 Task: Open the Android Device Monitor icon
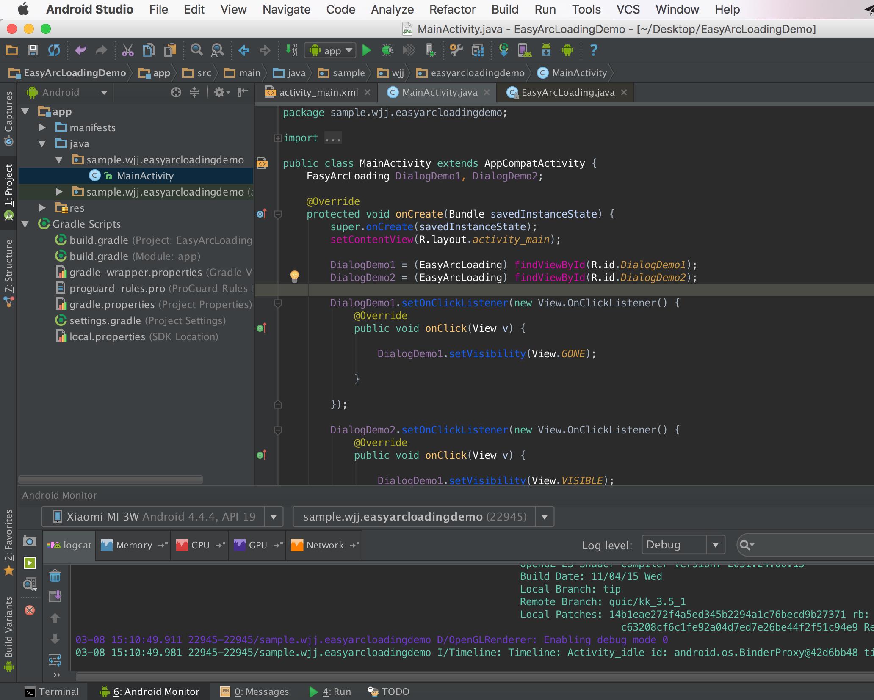pyautogui.click(x=567, y=50)
